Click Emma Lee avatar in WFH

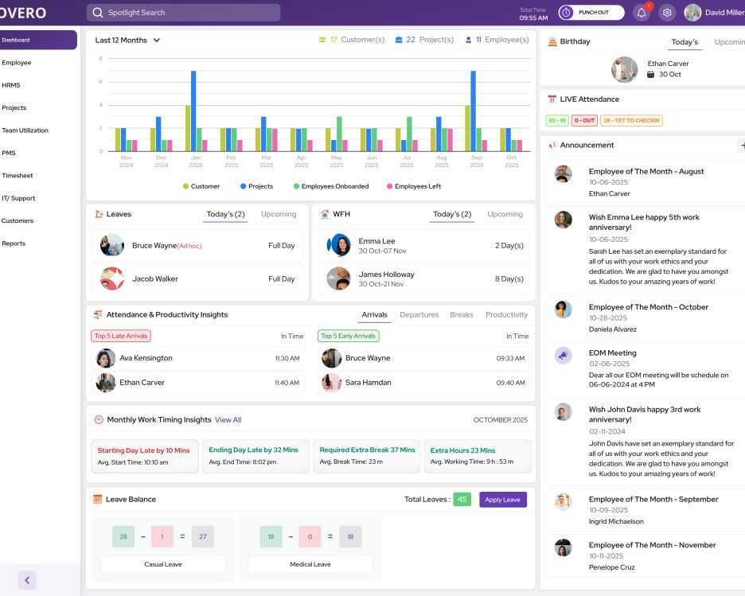click(339, 245)
